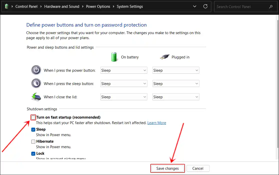
Task: Click 'When I press the sleep button:' label
Action: (69, 83)
